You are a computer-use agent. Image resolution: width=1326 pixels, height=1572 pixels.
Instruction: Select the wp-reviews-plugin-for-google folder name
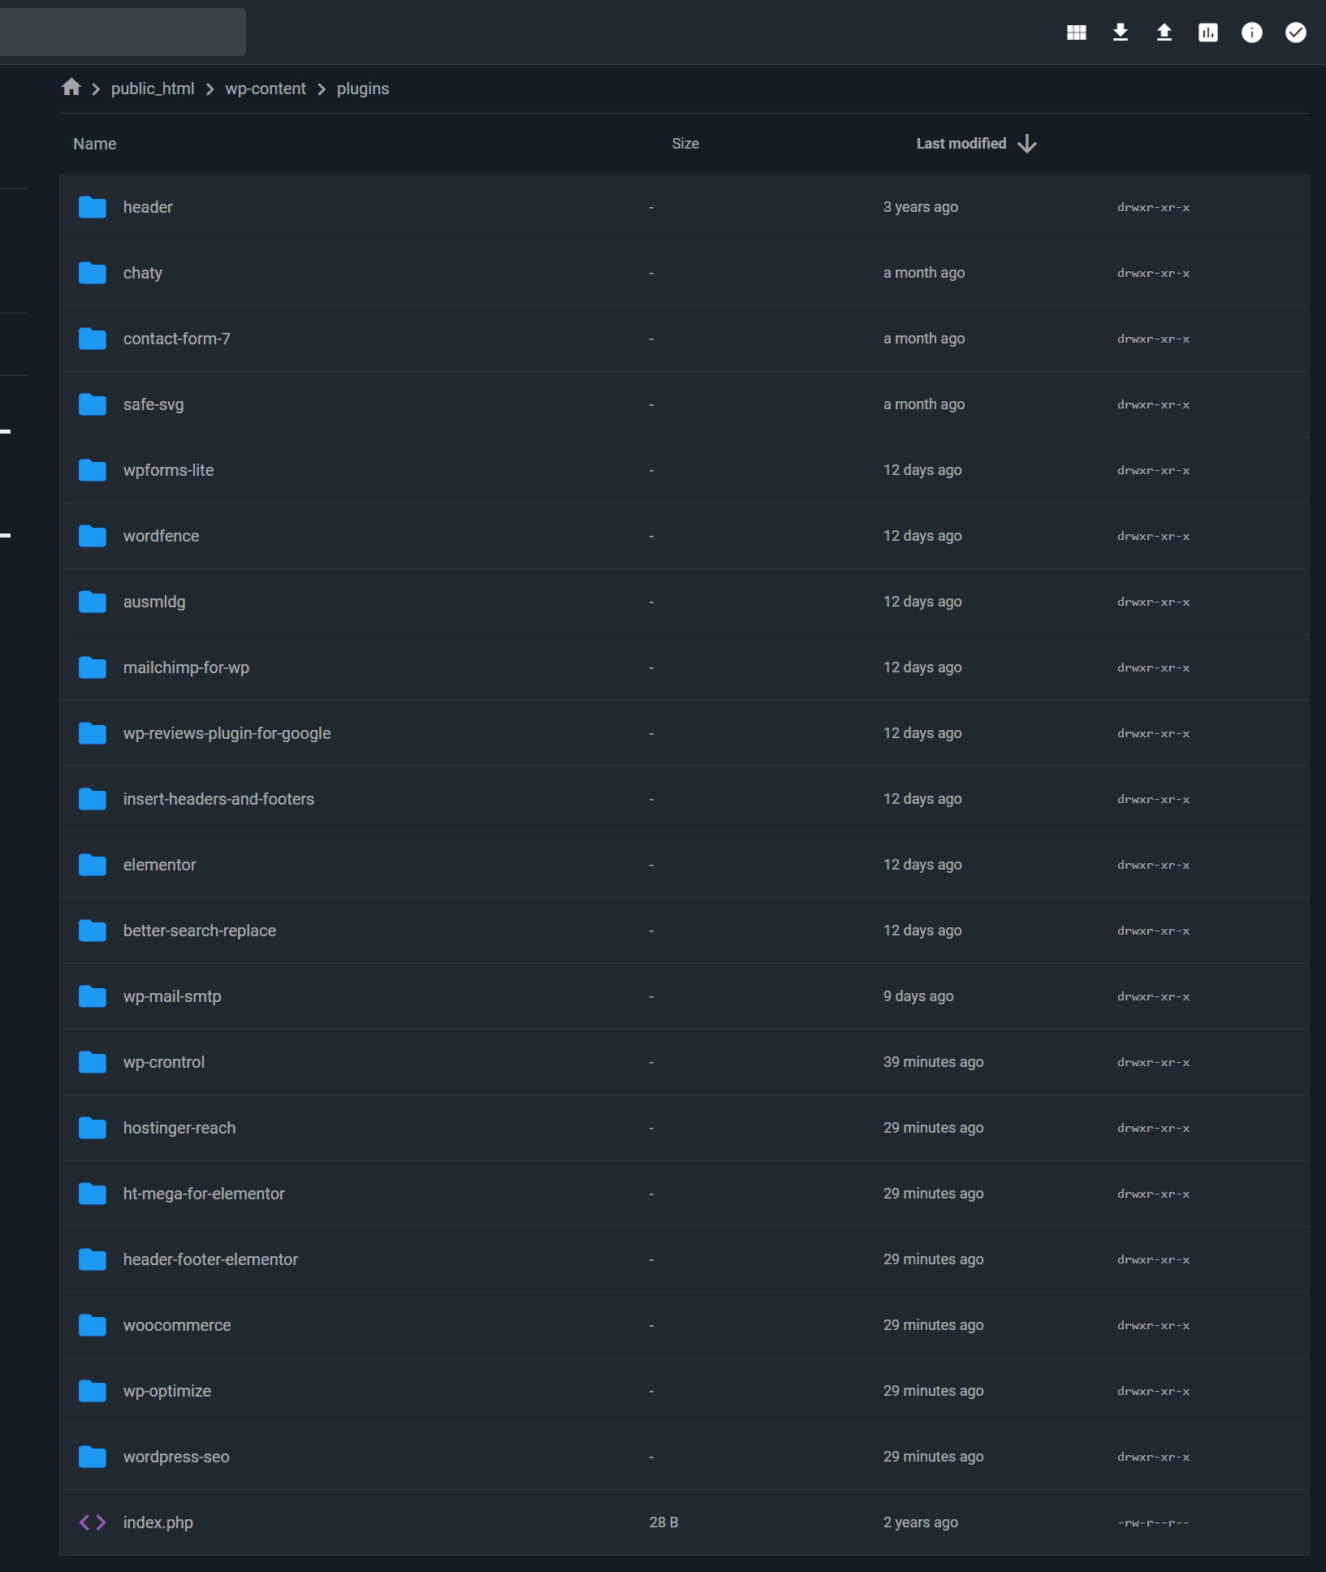click(227, 733)
